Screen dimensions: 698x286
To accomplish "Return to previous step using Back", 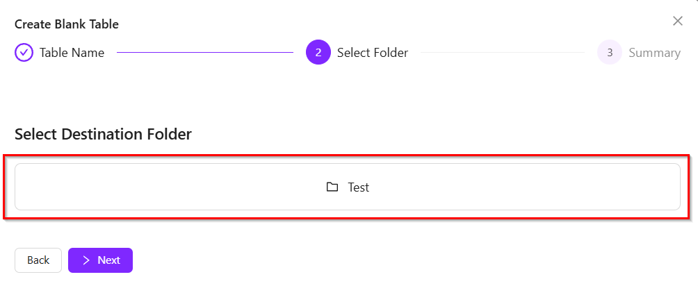I will 38,260.
